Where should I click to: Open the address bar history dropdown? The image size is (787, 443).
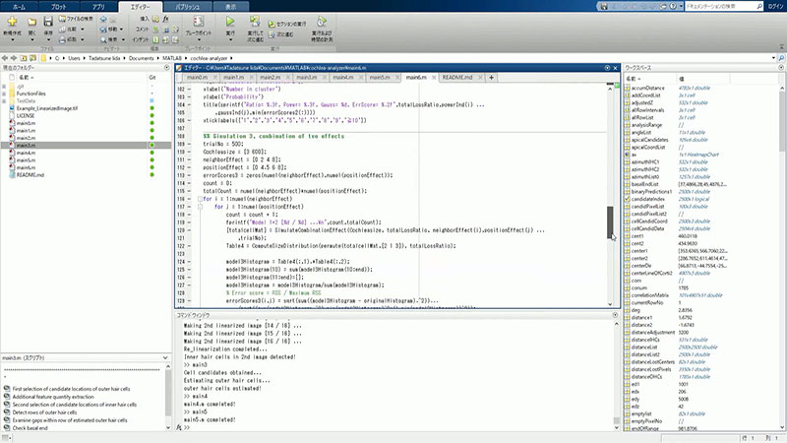(x=773, y=58)
